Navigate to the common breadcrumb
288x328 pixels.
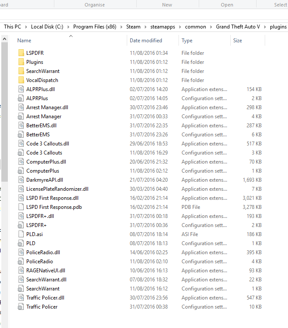195,27
